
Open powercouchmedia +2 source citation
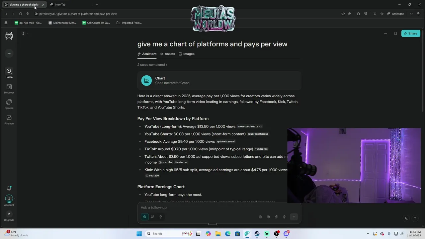click(250, 126)
